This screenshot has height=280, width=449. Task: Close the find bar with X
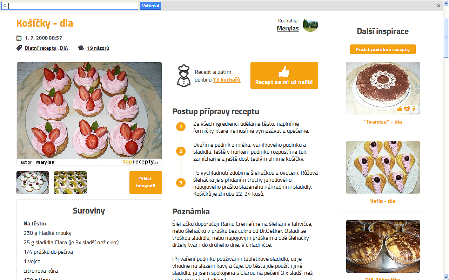point(438,6)
